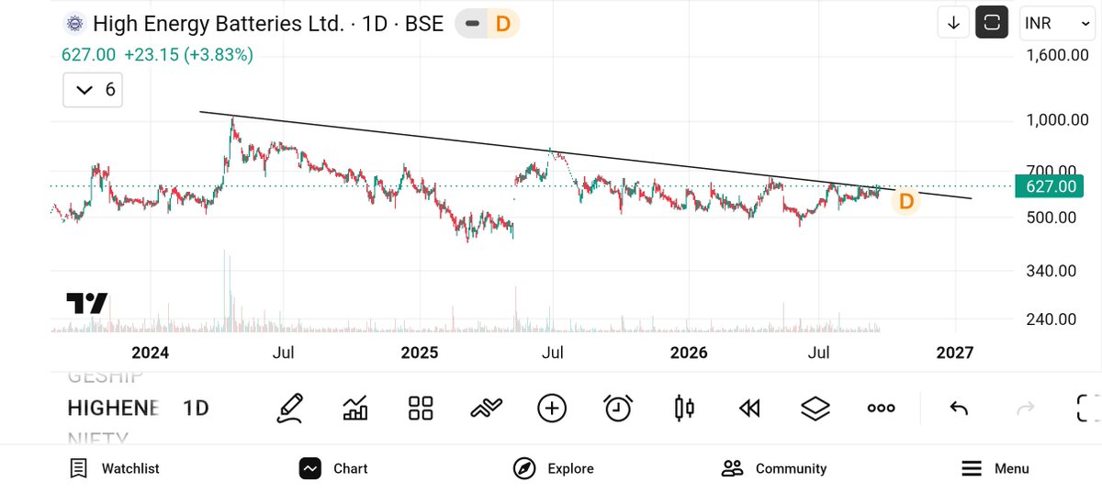Click the +23.15 (+3.83%) price change text
Viewport: 1102px width, 493px height.
[x=187, y=55]
